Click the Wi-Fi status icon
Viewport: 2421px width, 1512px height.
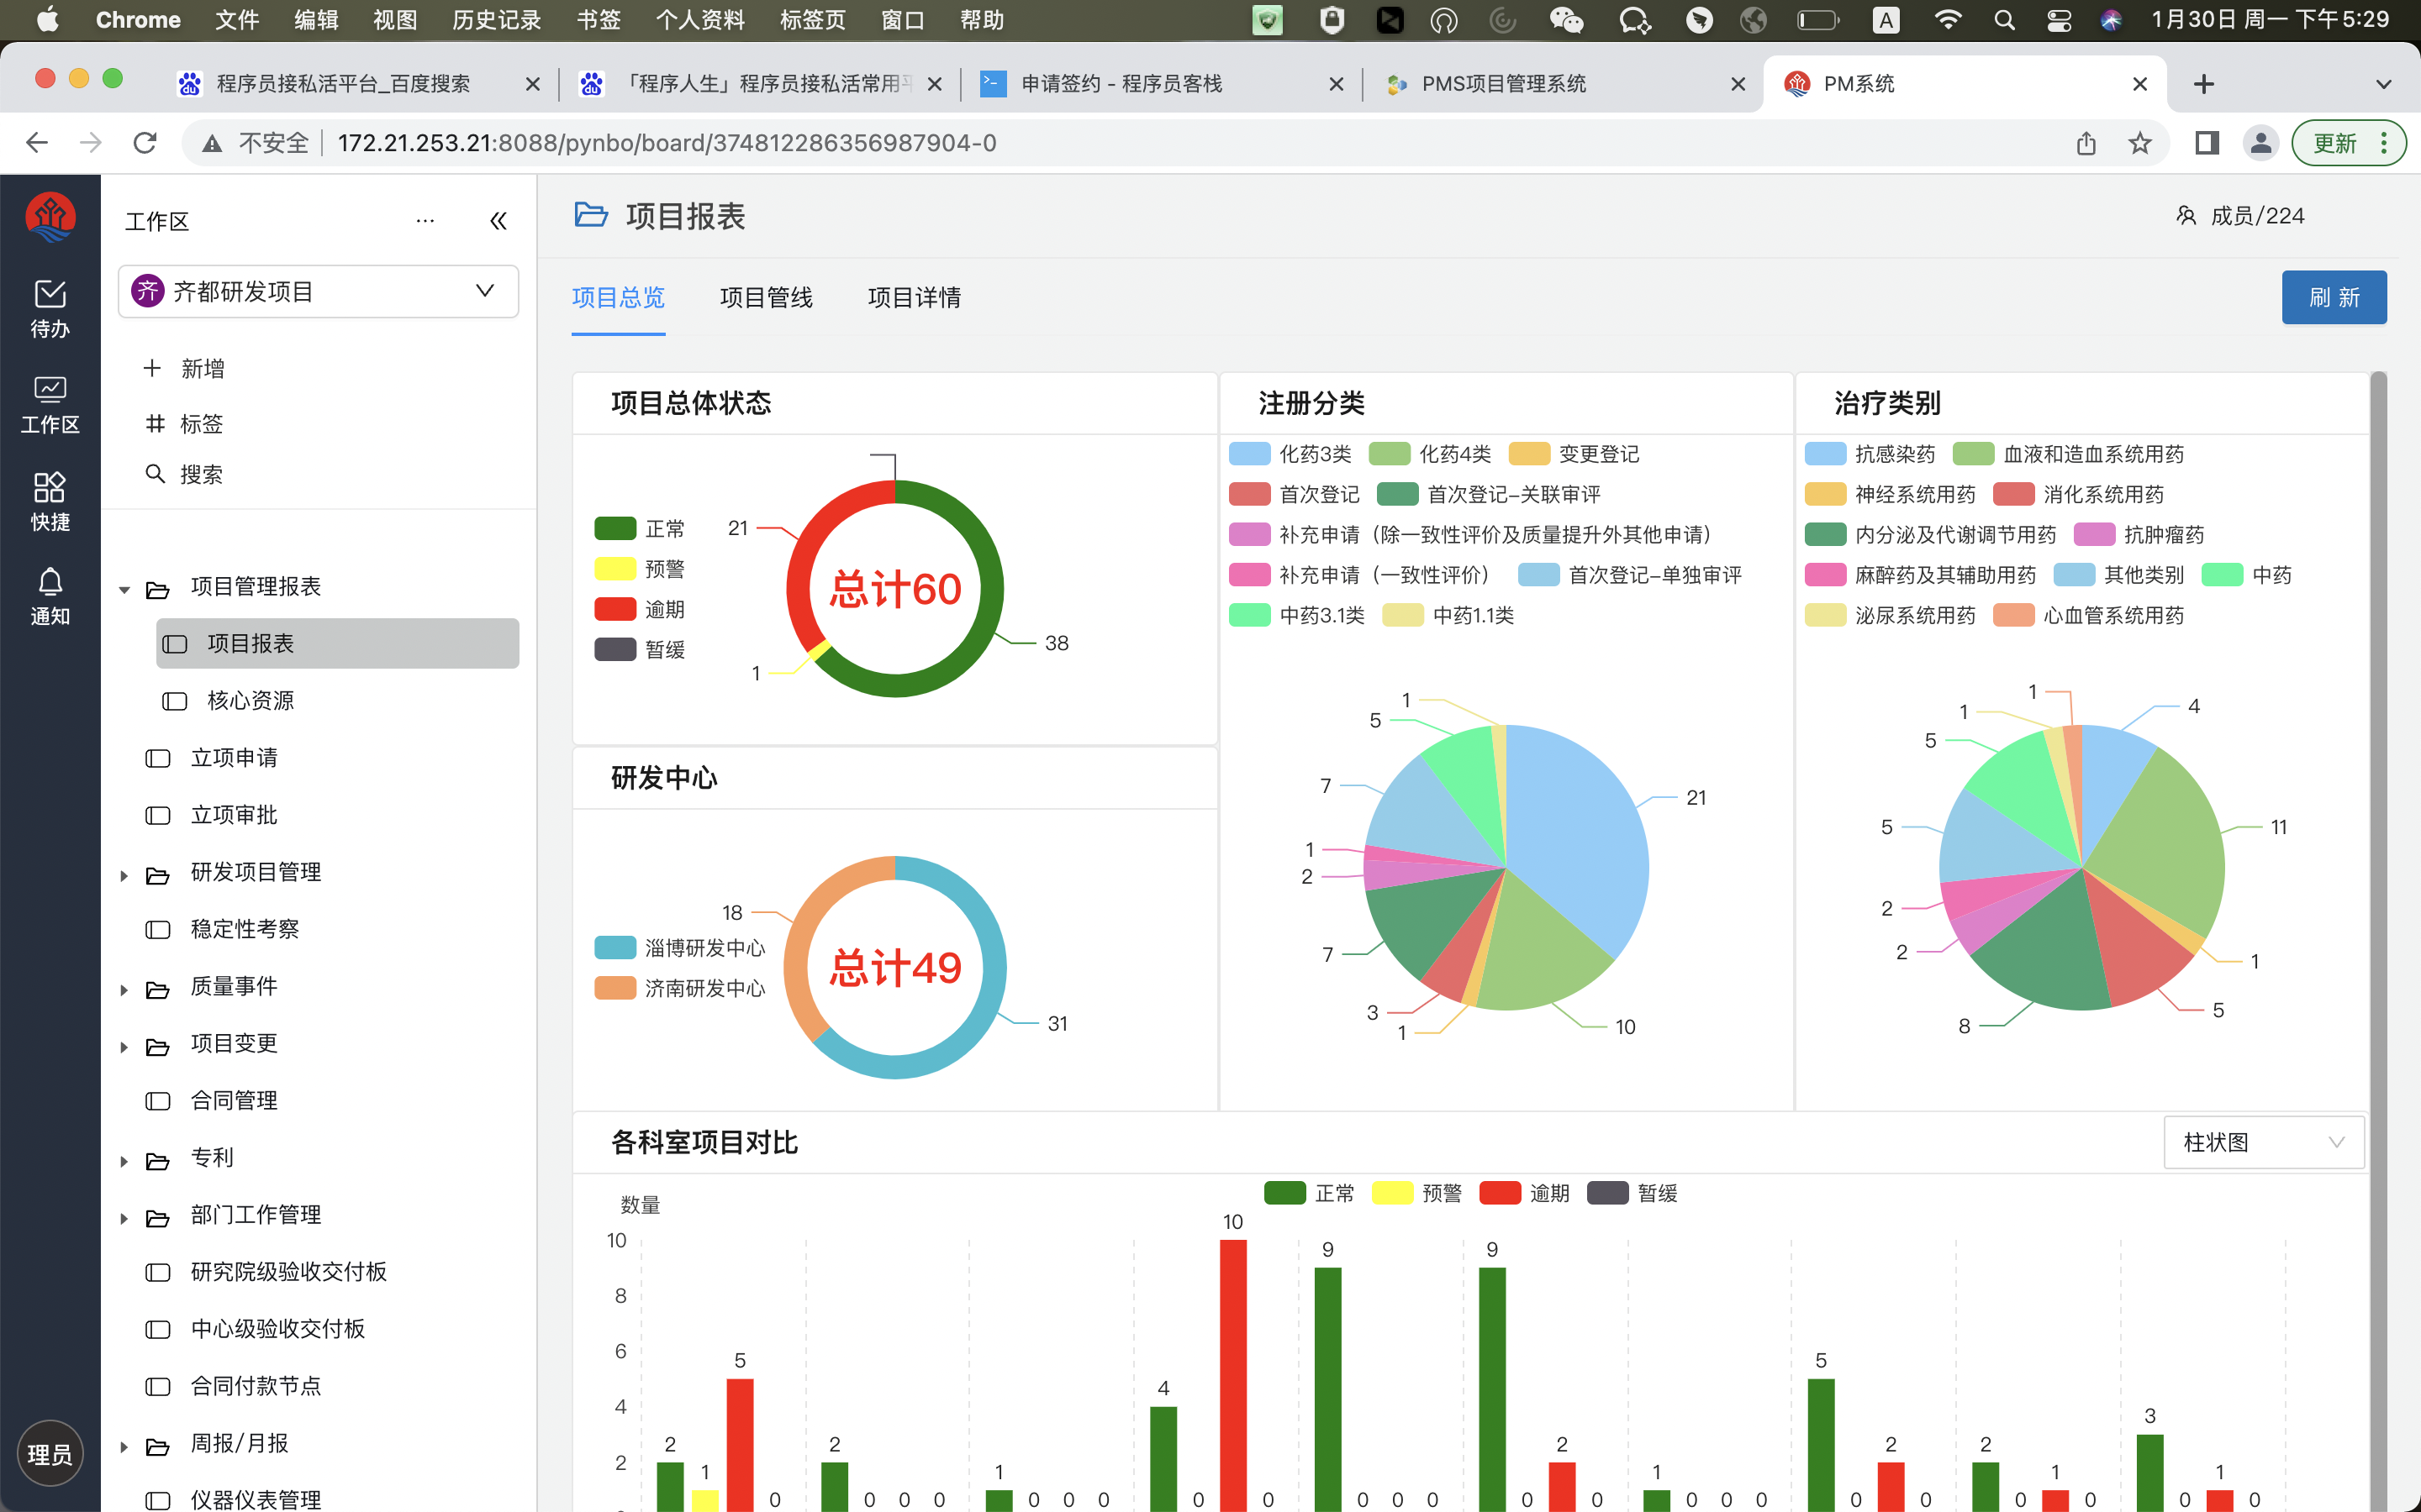coord(1948,20)
